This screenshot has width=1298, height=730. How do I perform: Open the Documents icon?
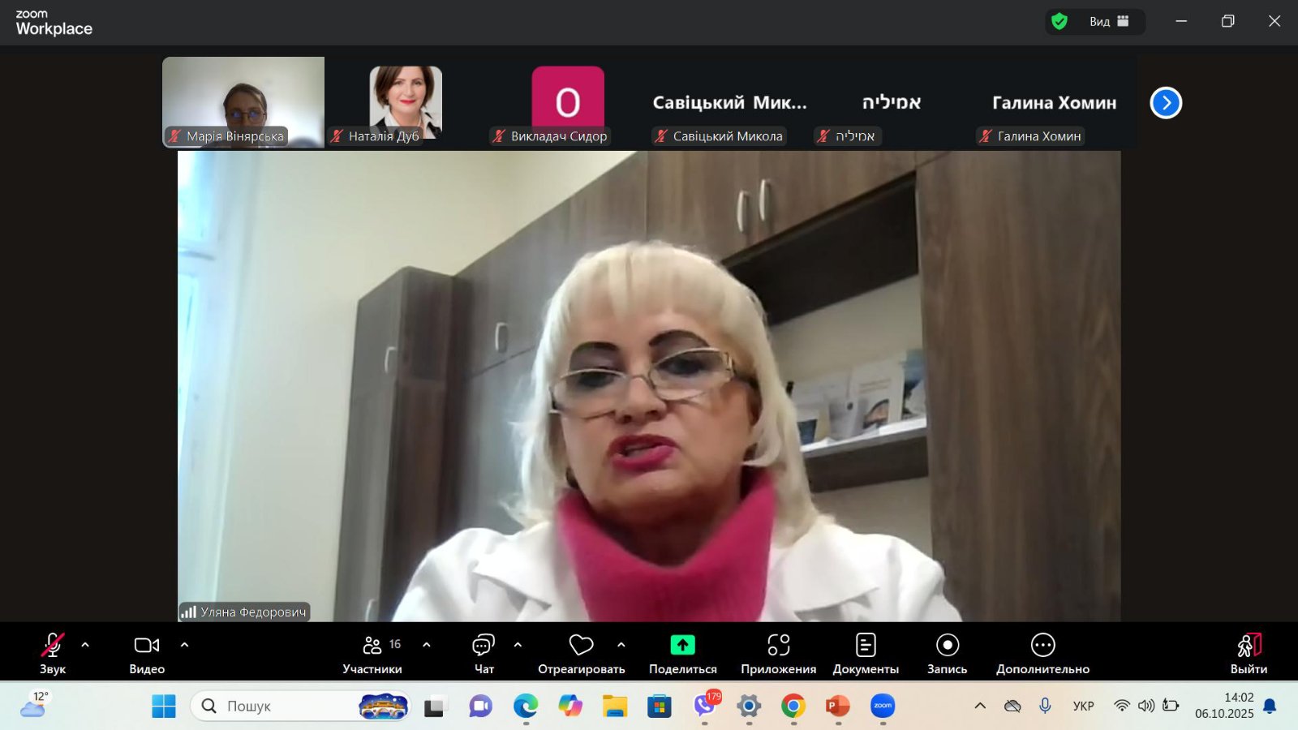click(866, 645)
